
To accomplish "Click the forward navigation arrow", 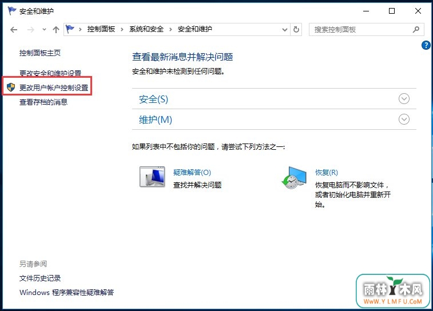I will 31,30.
